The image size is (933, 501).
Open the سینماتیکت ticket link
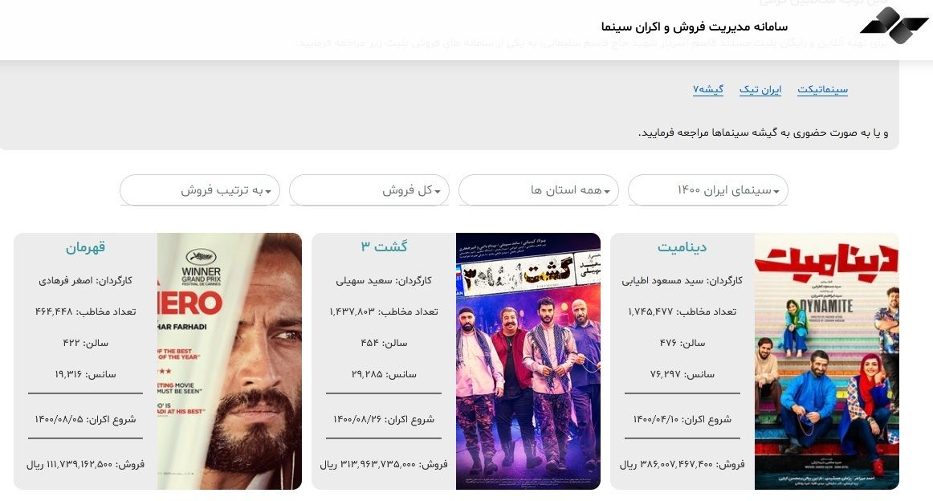(x=822, y=89)
